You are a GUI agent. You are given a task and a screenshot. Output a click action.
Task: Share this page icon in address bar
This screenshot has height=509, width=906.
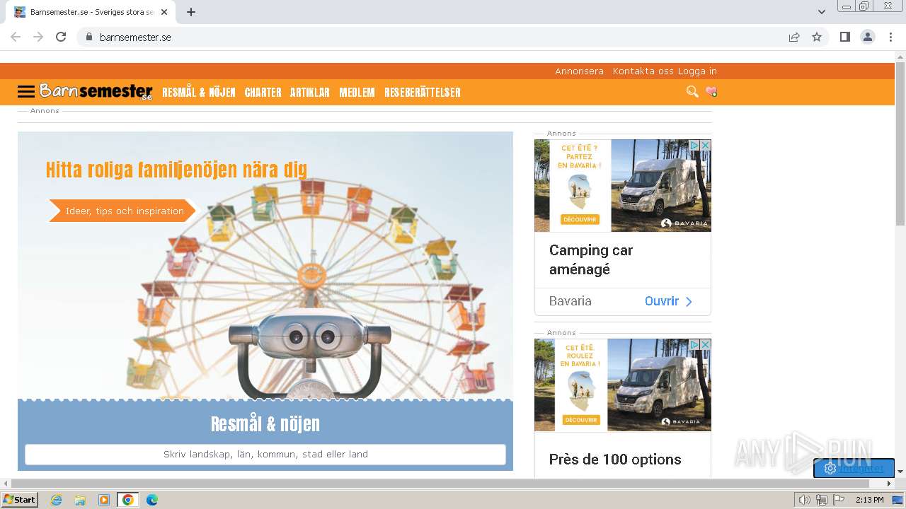794,37
